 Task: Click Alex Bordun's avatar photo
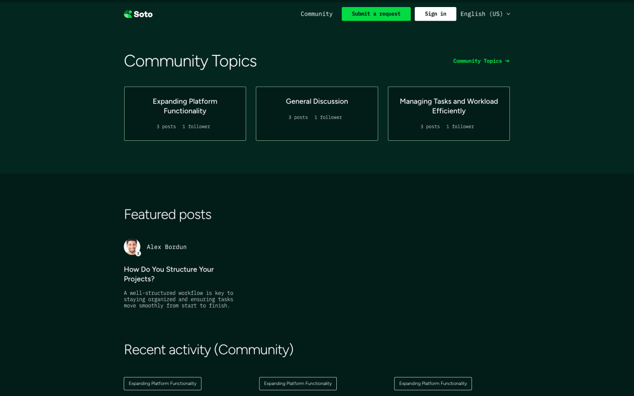click(132, 246)
